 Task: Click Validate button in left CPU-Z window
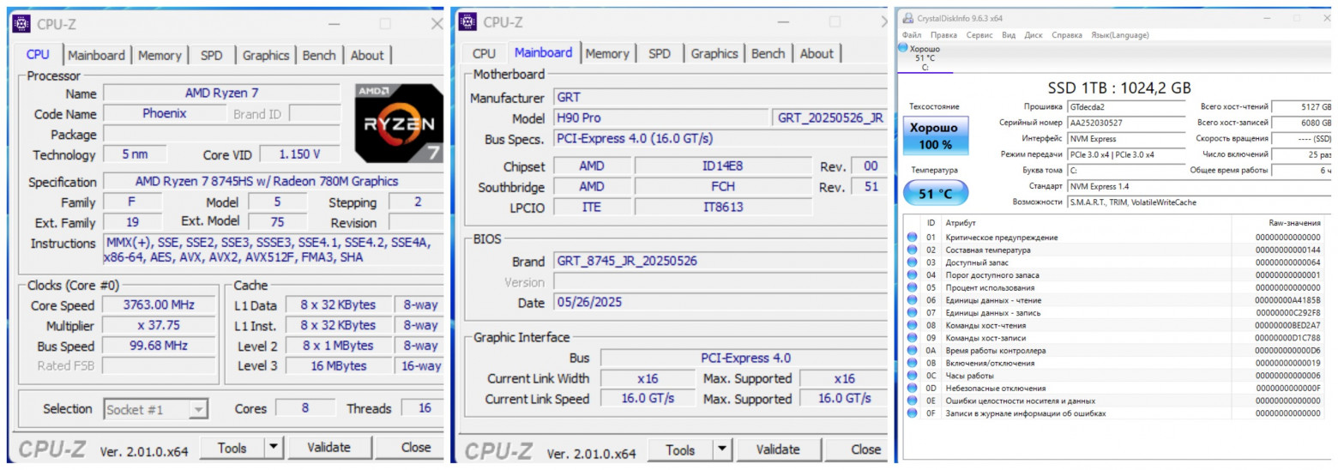tap(329, 447)
